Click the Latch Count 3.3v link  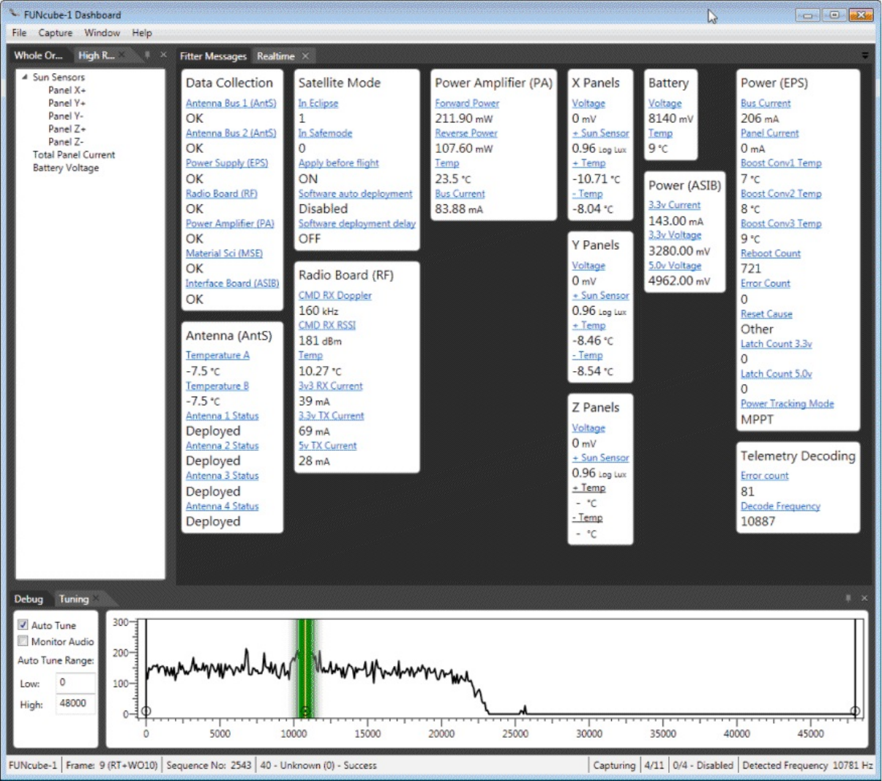pyautogui.click(x=776, y=344)
